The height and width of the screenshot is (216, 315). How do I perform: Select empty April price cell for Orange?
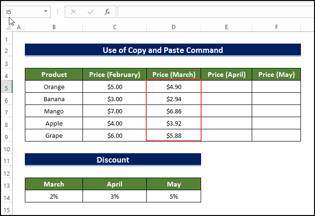click(x=226, y=87)
